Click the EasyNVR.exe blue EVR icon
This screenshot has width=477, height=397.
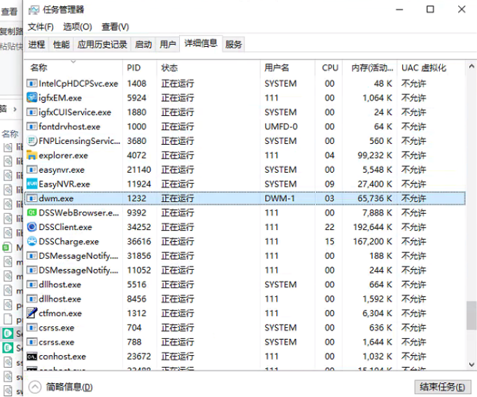(32, 184)
